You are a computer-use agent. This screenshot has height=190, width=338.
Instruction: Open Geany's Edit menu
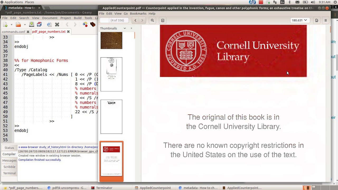click(x=13, y=18)
